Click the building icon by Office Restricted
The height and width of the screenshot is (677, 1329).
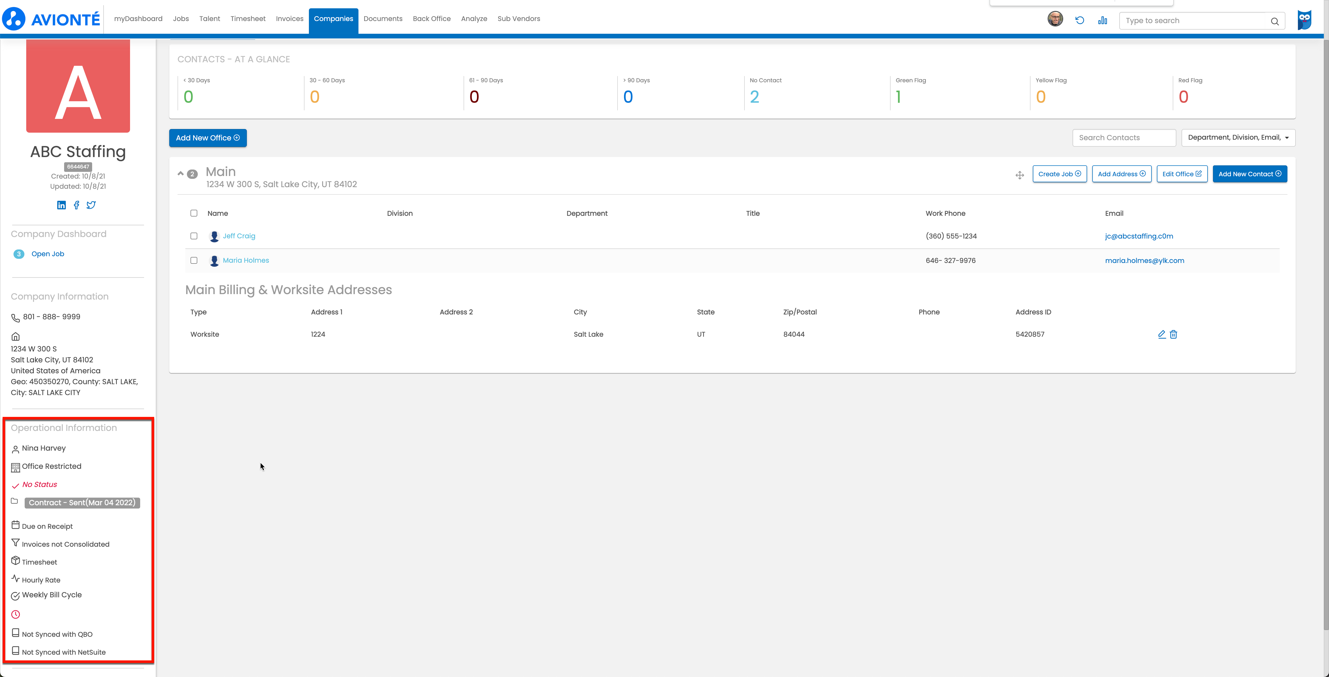(16, 468)
